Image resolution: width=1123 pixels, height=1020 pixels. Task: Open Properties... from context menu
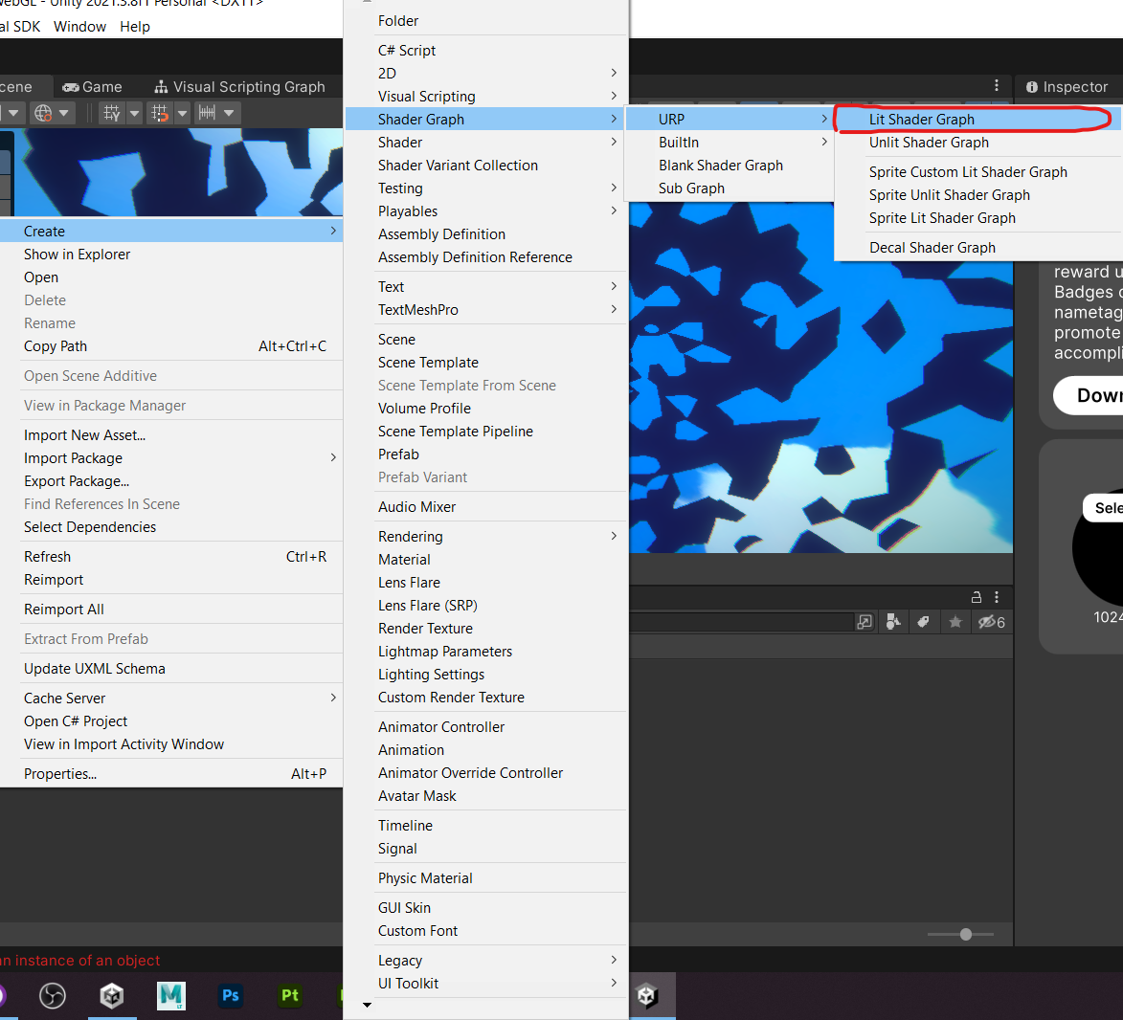[x=171, y=774]
